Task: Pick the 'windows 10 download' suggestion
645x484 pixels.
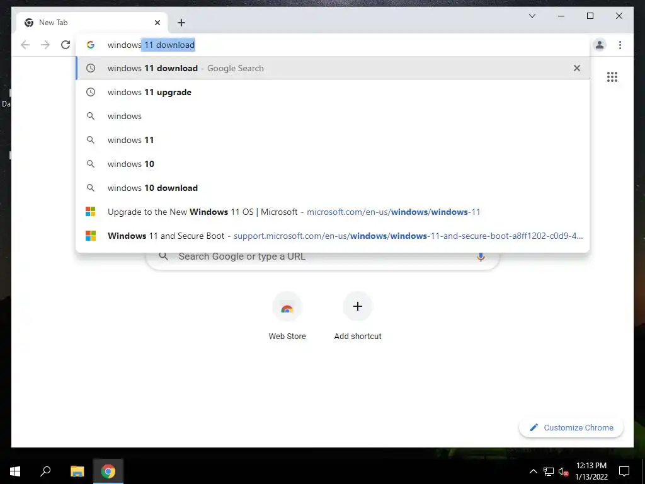Action: (x=333, y=188)
